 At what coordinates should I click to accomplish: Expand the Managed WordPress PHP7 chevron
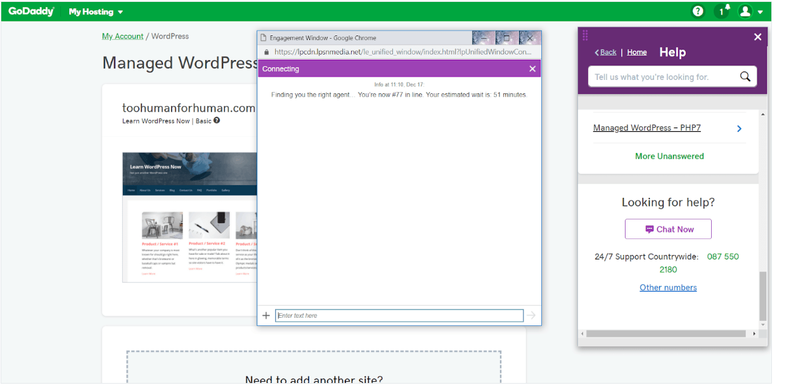pos(739,129)
